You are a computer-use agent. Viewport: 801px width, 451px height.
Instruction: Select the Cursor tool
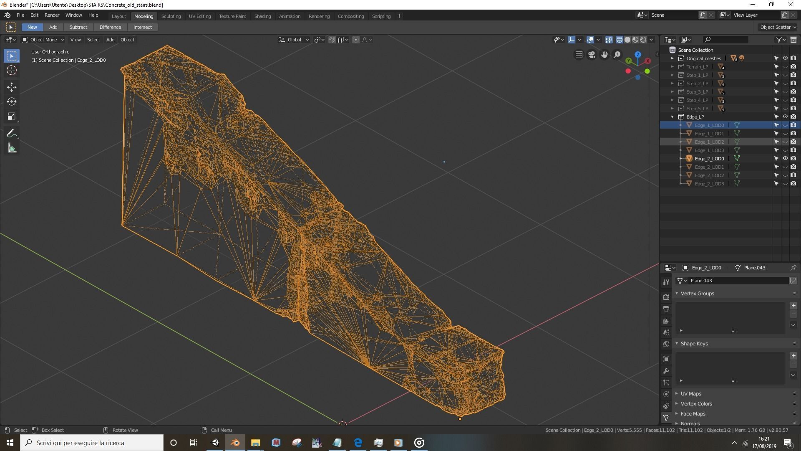(12, 70)
